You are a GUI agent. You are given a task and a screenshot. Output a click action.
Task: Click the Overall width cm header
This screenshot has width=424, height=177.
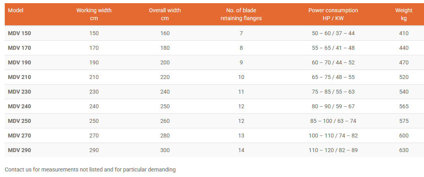coord(165,14)
